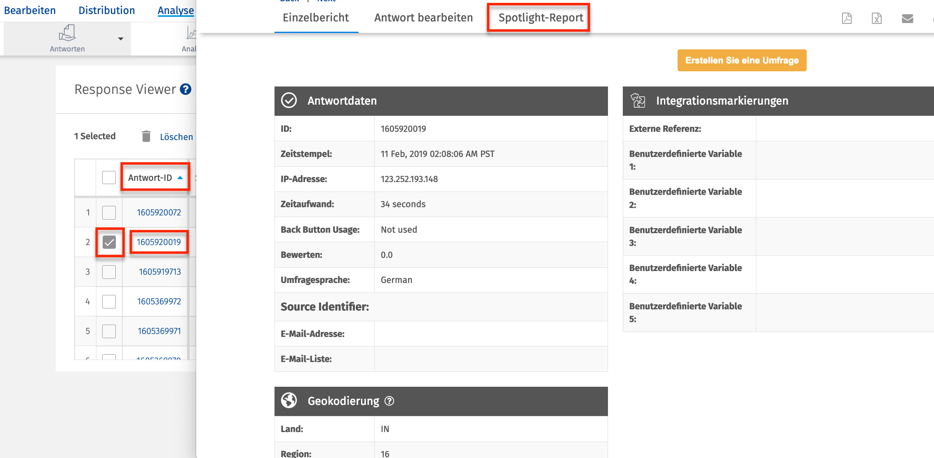Click the Geokodierung help question icon
Image resolution: width=934 pixels, height=458 pixels.
click(x=389, y=401)
